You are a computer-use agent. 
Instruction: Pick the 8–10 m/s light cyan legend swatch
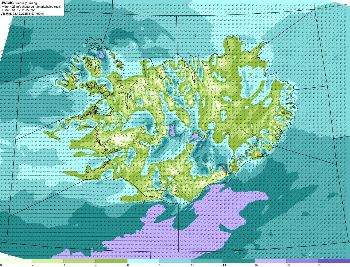tap(143, 261)
